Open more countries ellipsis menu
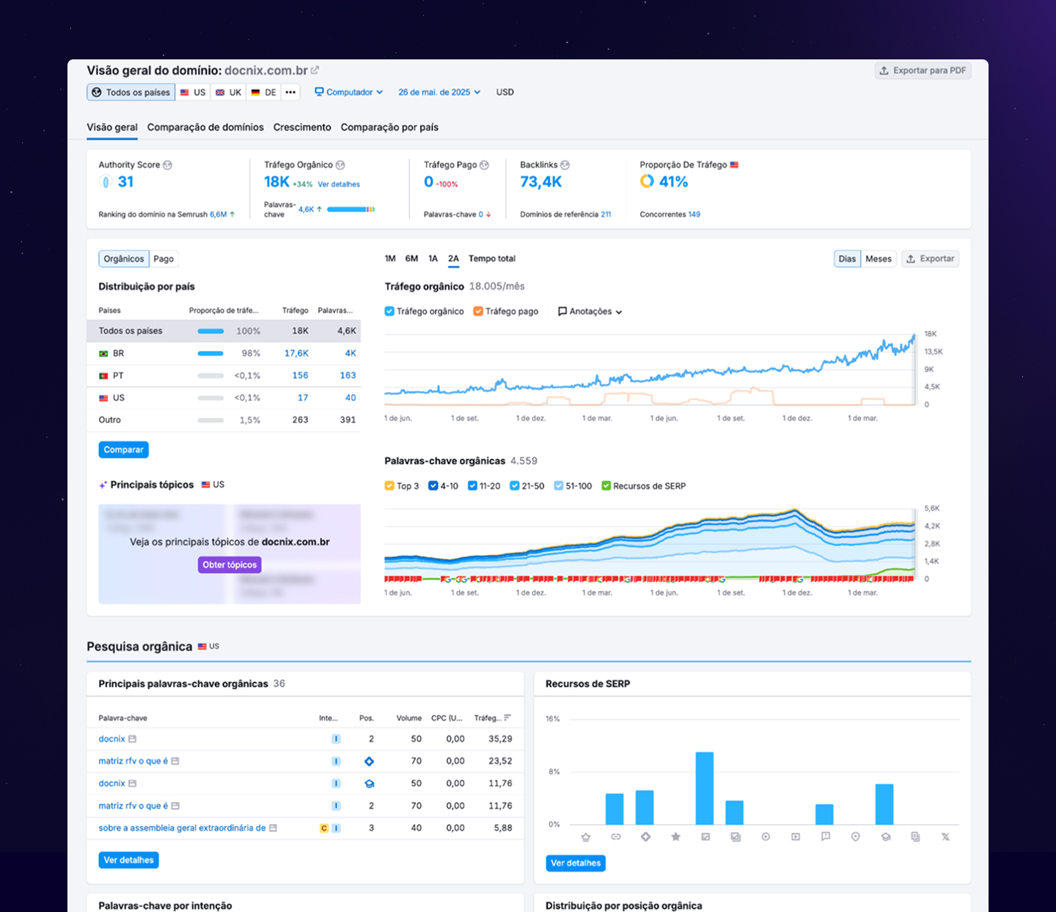This screenshot has height=912, width=1056. (290, 92)
